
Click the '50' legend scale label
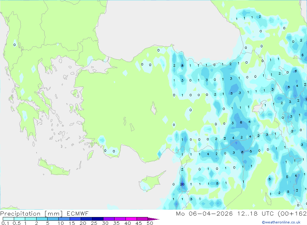(x=150, y=223)
